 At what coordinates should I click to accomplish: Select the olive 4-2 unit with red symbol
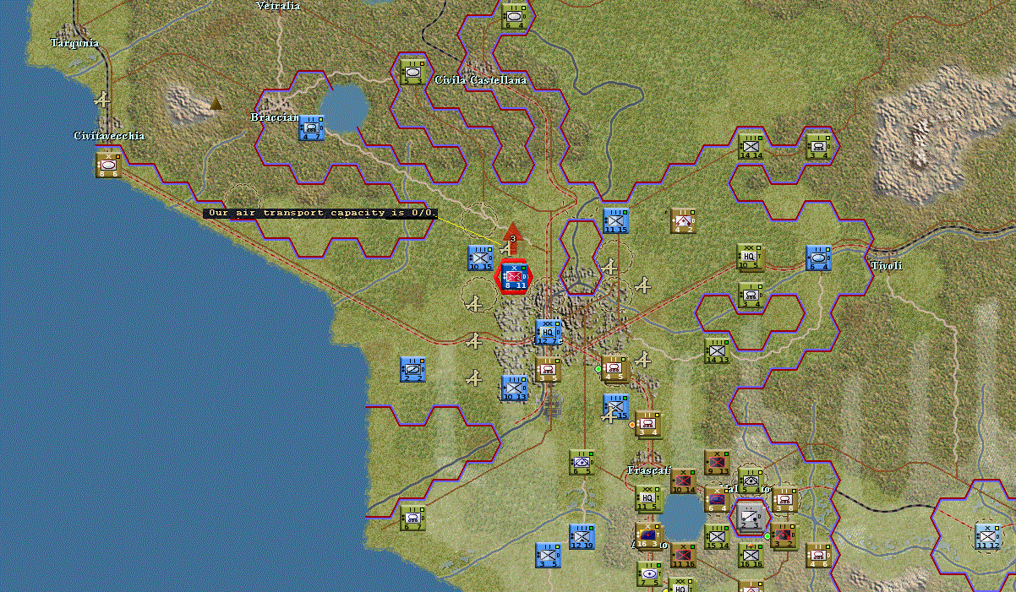tap(683, 220)
